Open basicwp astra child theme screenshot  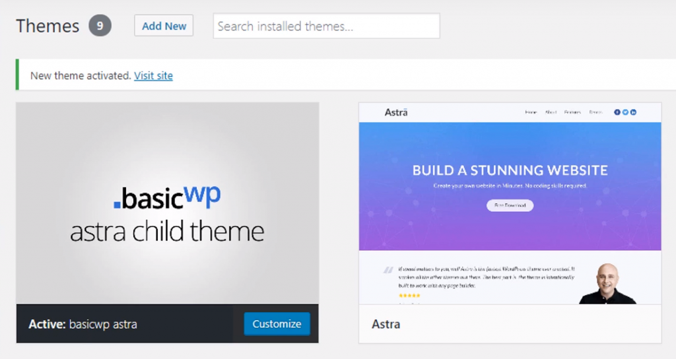click(x=167, y=203)
